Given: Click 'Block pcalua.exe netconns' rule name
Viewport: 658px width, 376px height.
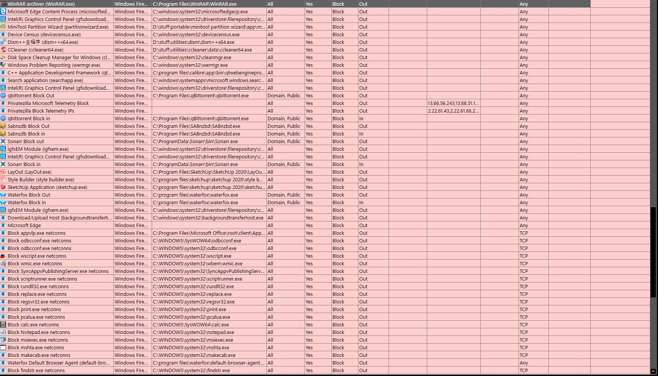Looking at the screenshot, I should click(36, 317).
